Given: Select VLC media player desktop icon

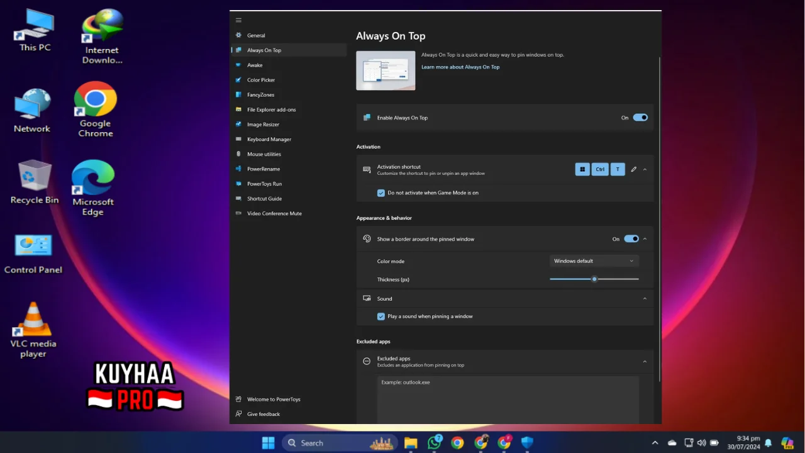Looking at the screenshot, I should [33, 330].
